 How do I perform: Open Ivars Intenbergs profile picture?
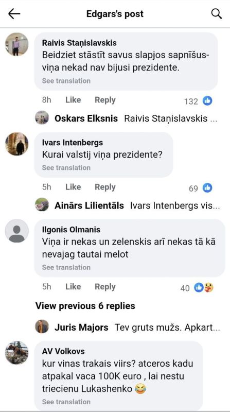click(x=17, y=144)
